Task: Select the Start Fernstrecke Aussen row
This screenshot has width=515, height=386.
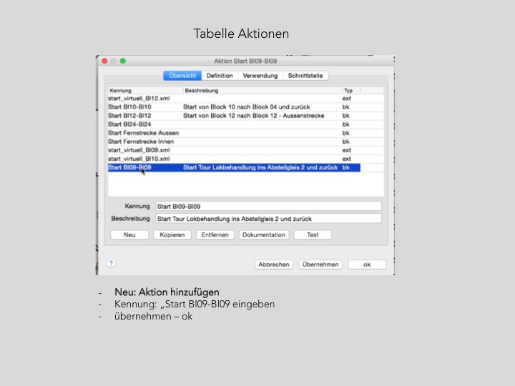Action: point(143,133)
